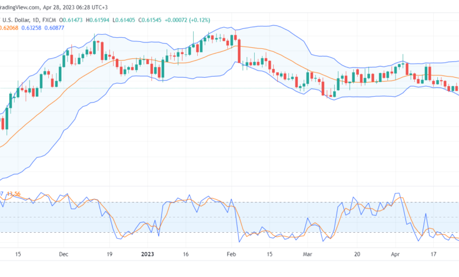Image resolution: width=459 pixels, height=277 pixels.
Task: Click the 2023 label on time axis
Action: [x=148, y=254]
